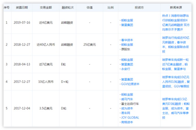This screenshot has width=196, height=130.
Task: Click 战略融资 in the 2018-12-27 row
Action: (67, 44)
